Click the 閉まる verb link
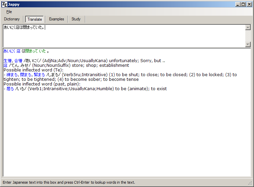Image resolution: width=254 pixels, height=187 pixels. coord(26,75)
